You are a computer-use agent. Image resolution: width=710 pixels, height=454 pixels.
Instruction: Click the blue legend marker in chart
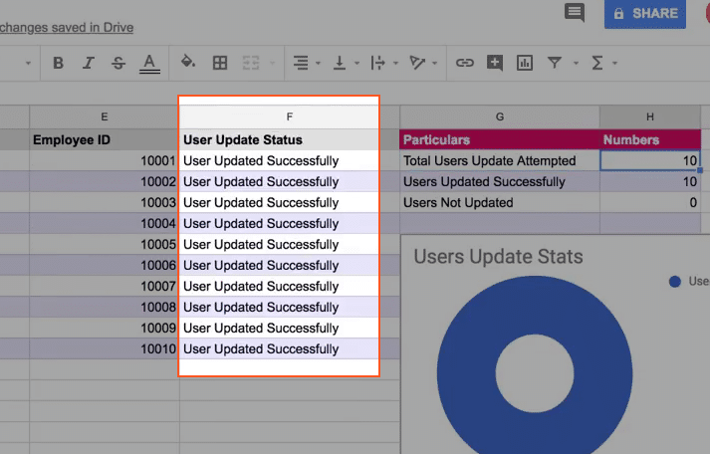pyautogui.click(x=675, y=282)
